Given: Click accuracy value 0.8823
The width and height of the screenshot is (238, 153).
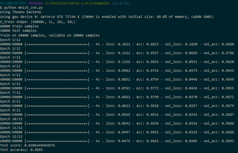Looking at the screenshot, I should tap(153, 44).
